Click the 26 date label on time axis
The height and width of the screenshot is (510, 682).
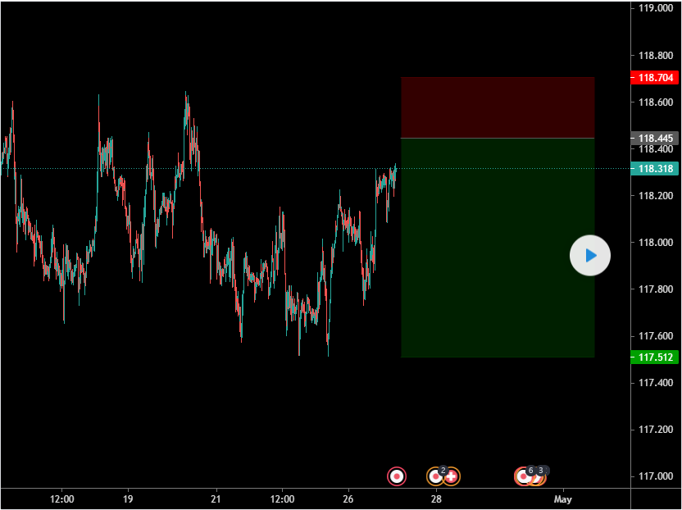point(348,499)
